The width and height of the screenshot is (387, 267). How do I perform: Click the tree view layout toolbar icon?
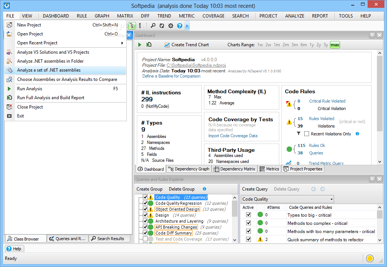(132, 26)
